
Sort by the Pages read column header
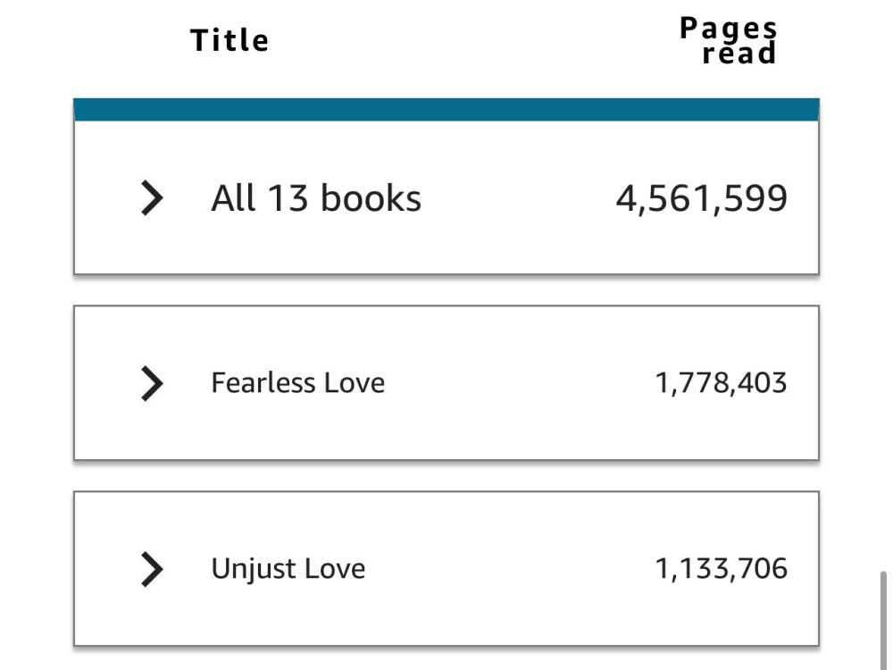point(729,41)
